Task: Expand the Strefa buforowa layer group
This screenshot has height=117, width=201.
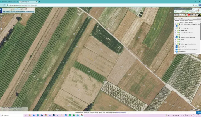Action: (x=175, y=24)
